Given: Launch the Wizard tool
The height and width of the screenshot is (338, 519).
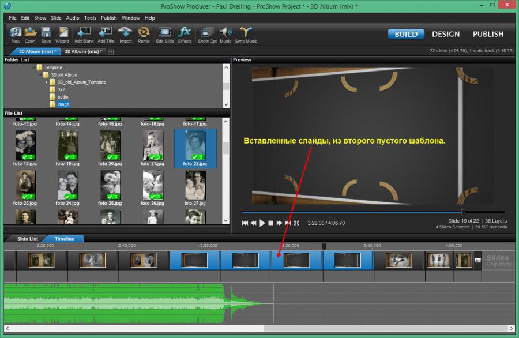Looking at the screenshot, I should (x=62, y=35).
